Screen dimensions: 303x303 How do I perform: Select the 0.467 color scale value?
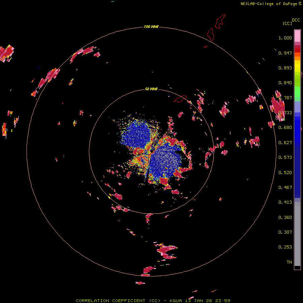(x=285, y=188)
